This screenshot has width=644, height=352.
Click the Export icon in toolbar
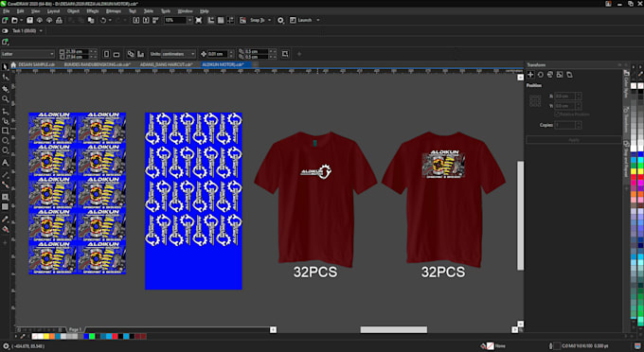coord(146,20)
